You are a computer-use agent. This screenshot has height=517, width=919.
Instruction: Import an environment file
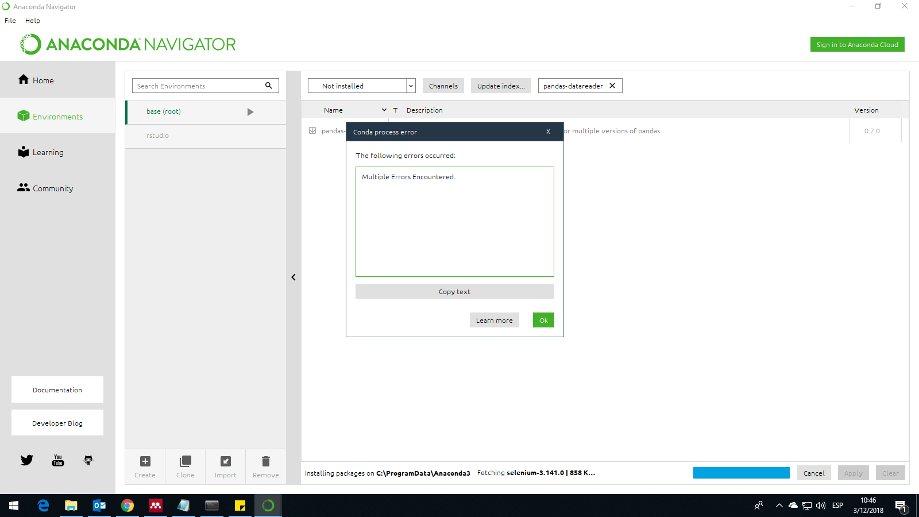click(225, 466)
